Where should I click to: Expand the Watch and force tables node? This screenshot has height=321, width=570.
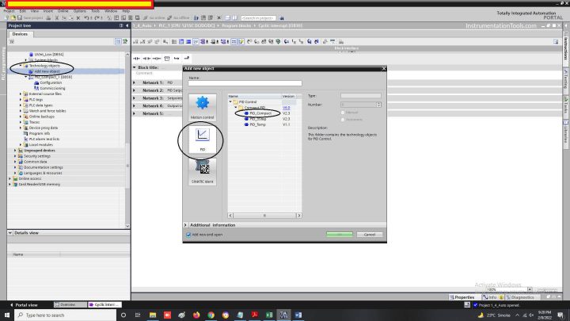(x=21, y=111)
